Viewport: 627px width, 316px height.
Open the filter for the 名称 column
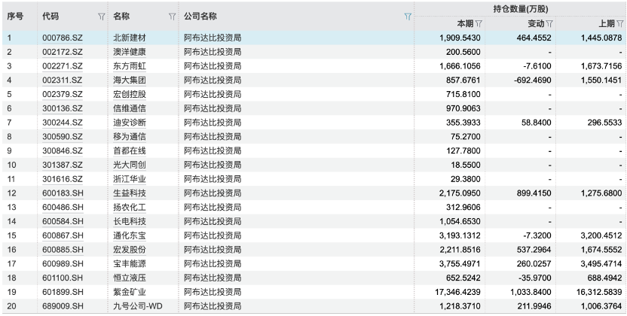[x=173, y=16]
